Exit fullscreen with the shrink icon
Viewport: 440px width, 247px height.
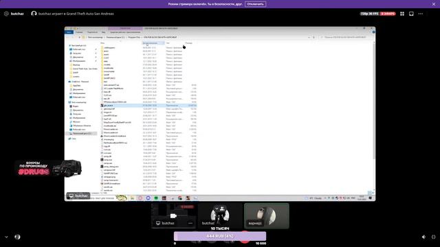(x=434, y=237)
